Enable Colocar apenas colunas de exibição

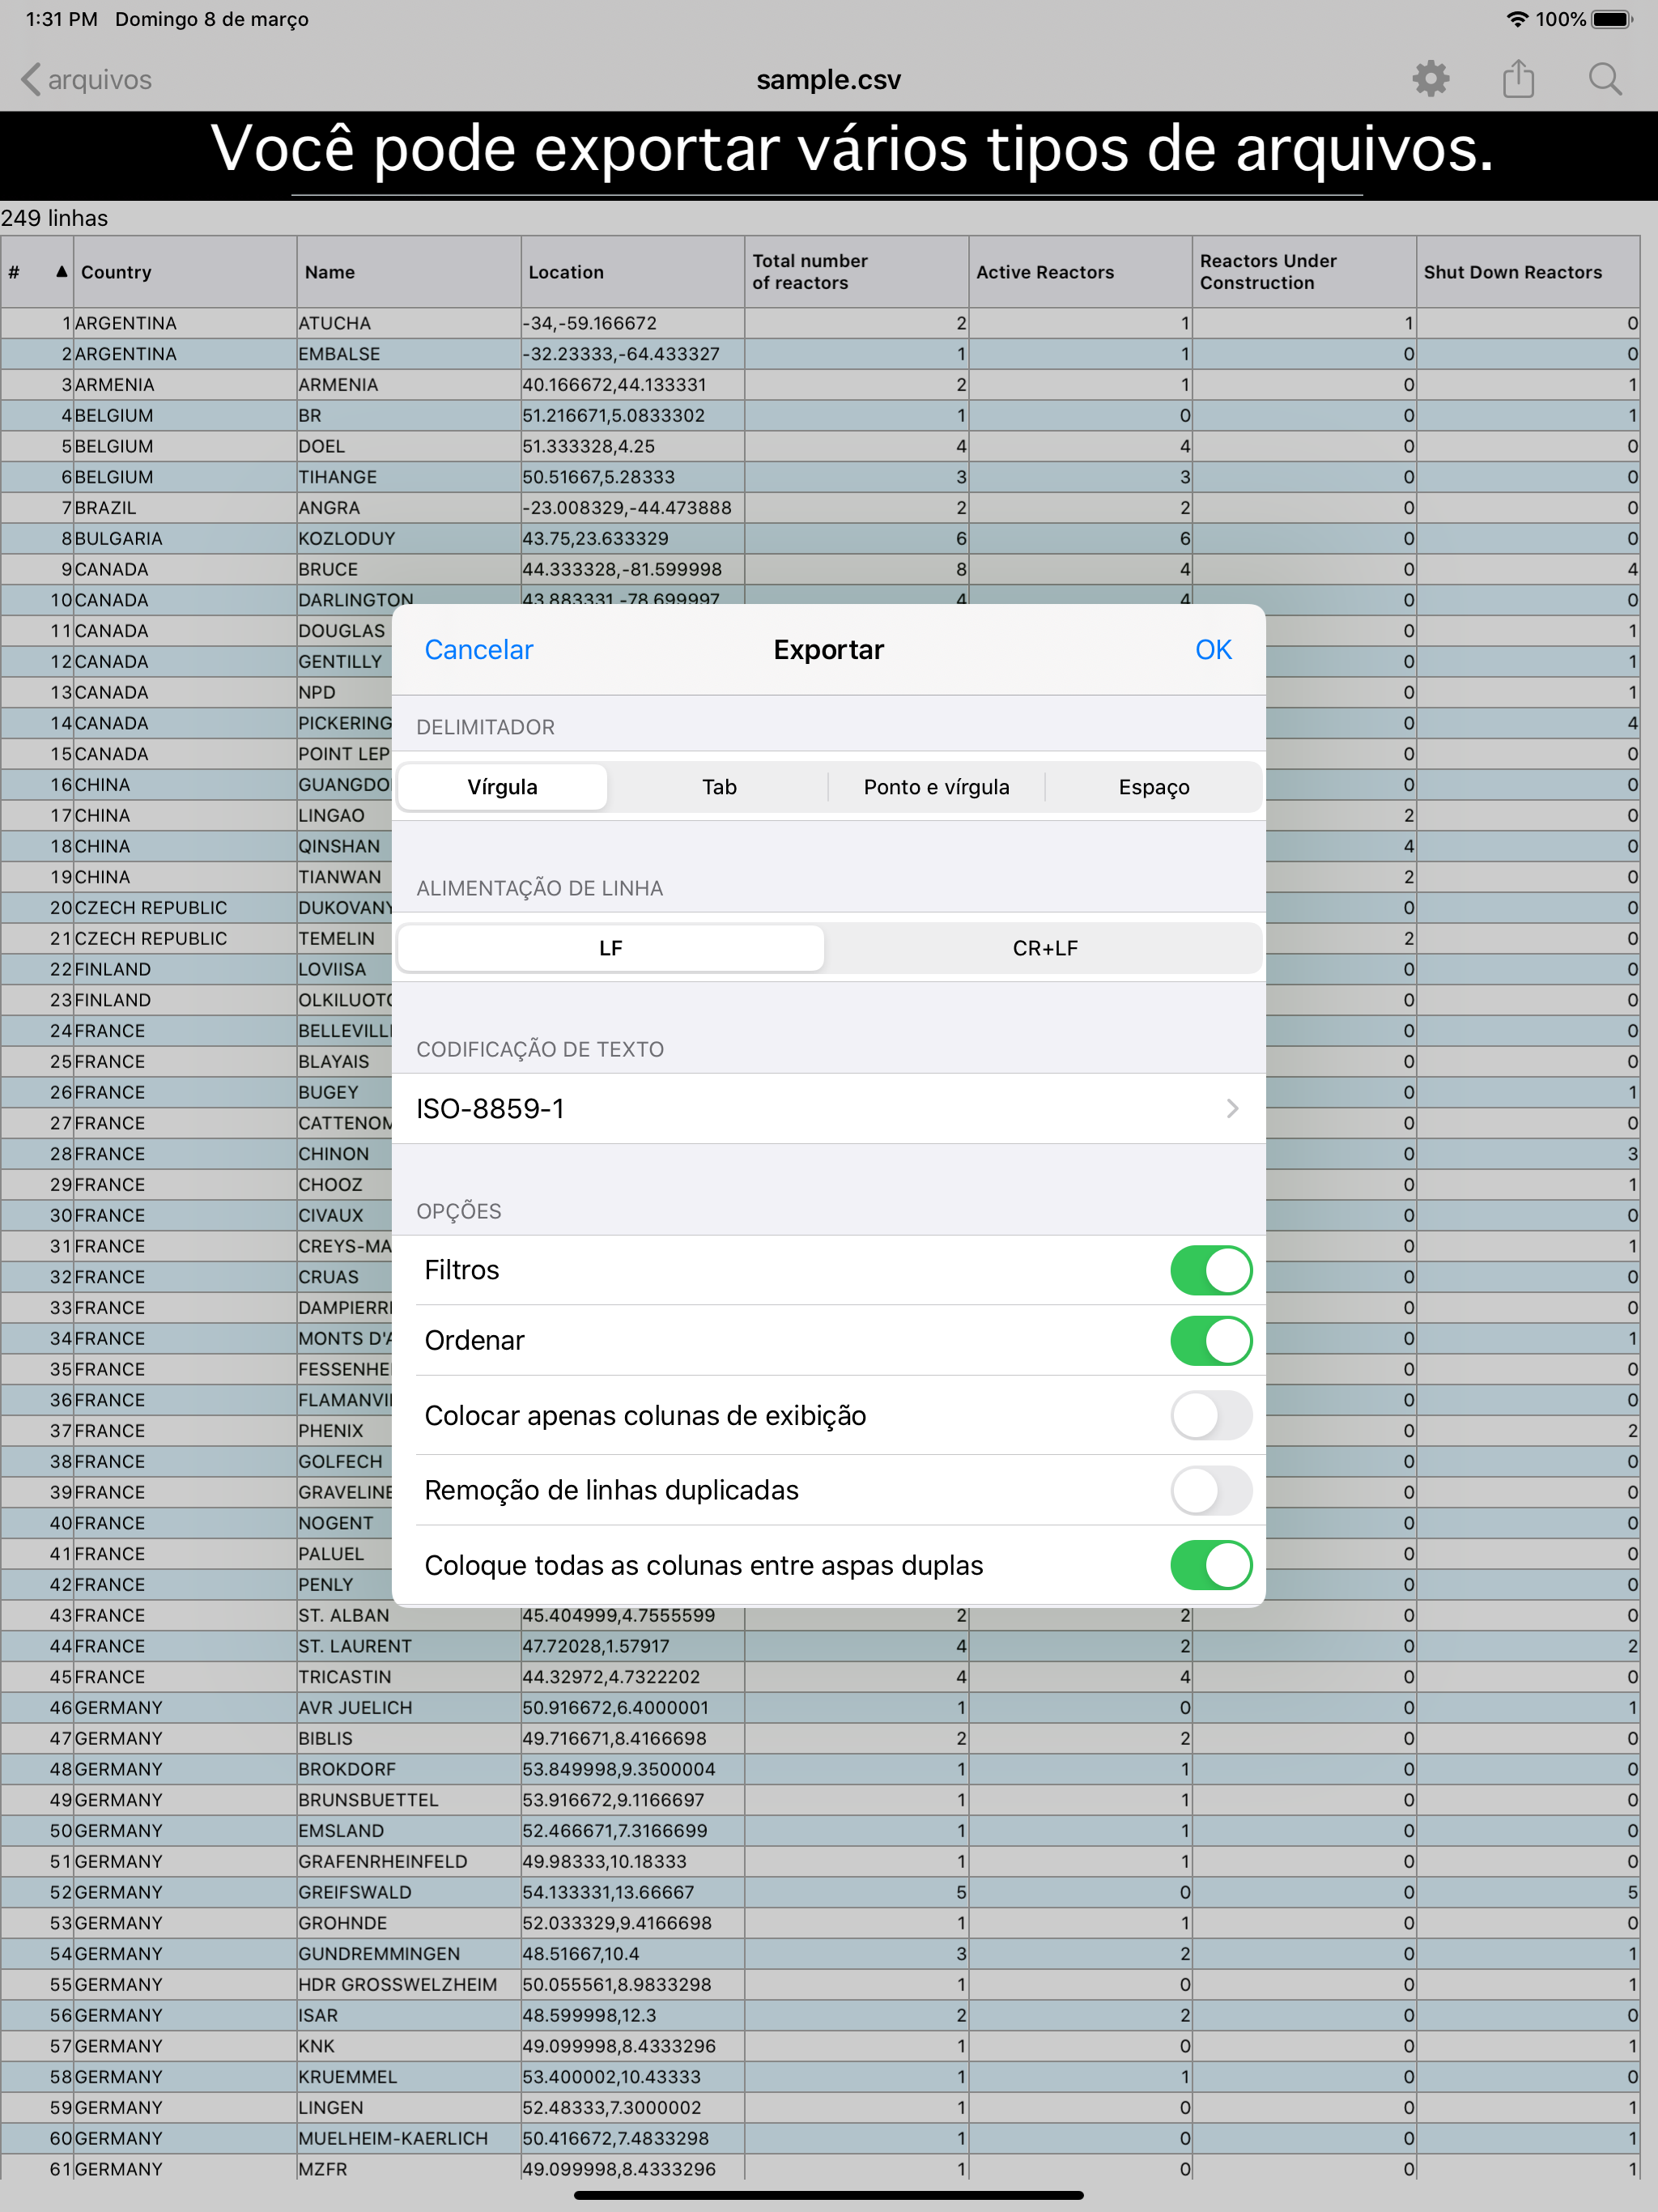click(1211, 1415)
